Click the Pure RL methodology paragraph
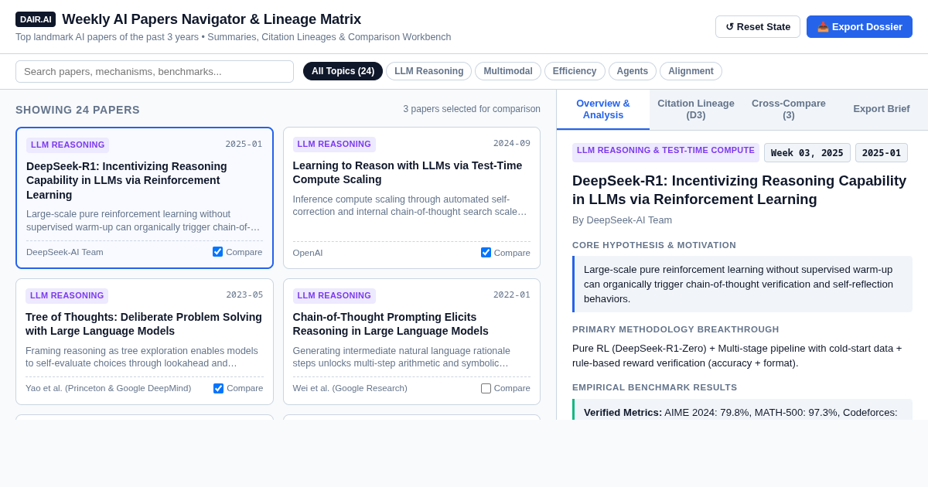 742,356
